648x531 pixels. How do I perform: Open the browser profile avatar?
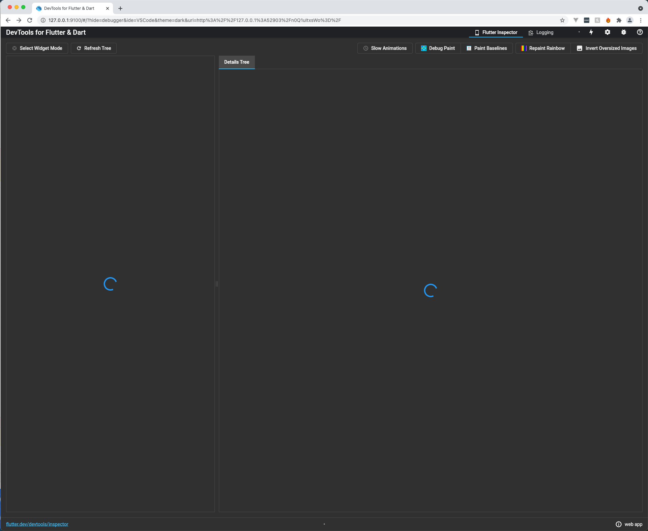pyautogui.click(x=629, y=20)
